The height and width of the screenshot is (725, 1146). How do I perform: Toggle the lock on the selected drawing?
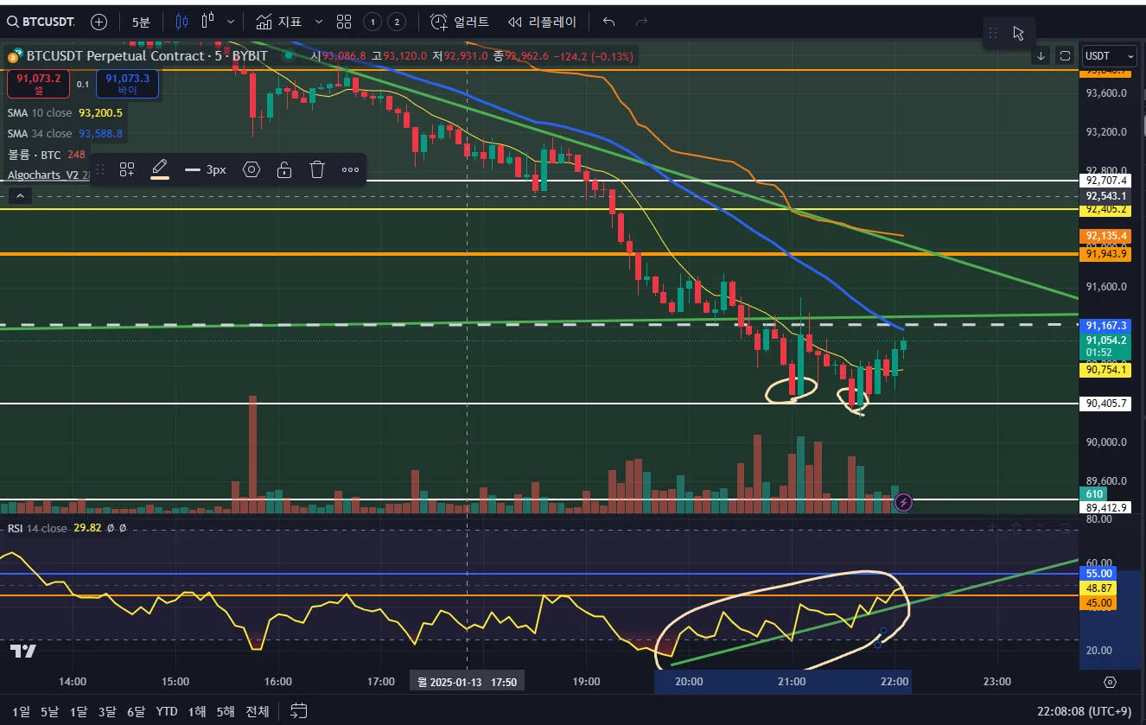point(283,169)
